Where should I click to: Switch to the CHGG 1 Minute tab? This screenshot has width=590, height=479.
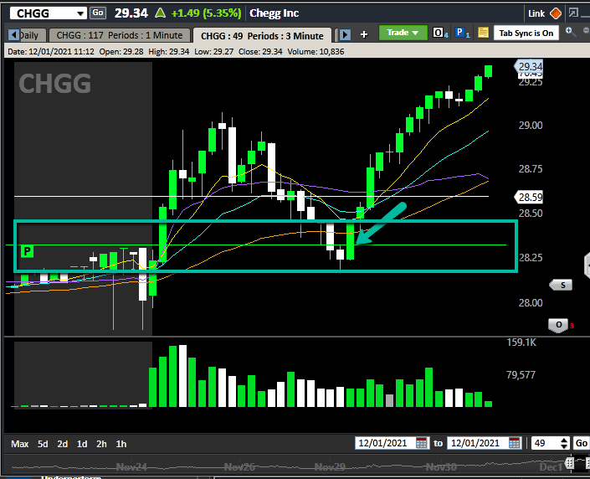pyautogui.click(x=120, y=35)
